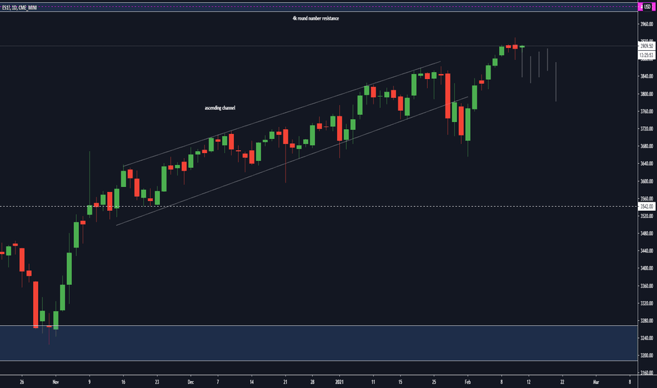
Task: Select the white dashed 3542 horizontal line
Action: click(319, 207)
